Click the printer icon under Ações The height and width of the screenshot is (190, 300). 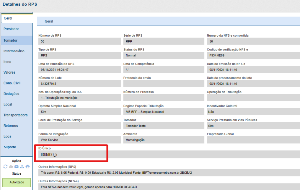[27, 167]
